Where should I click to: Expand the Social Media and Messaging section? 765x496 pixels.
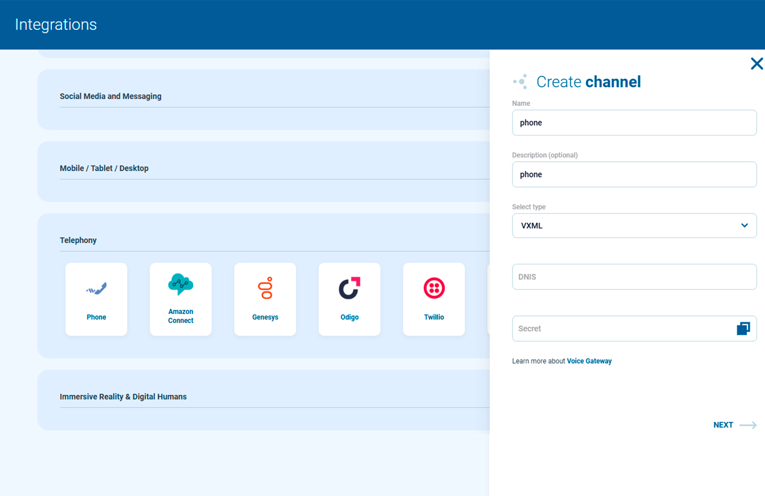pos(110,96)
